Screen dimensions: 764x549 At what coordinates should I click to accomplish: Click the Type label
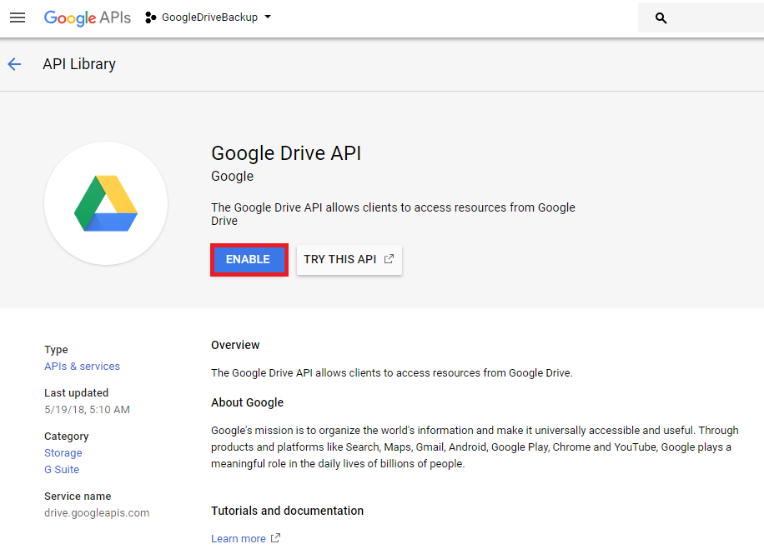coord(56,349)
